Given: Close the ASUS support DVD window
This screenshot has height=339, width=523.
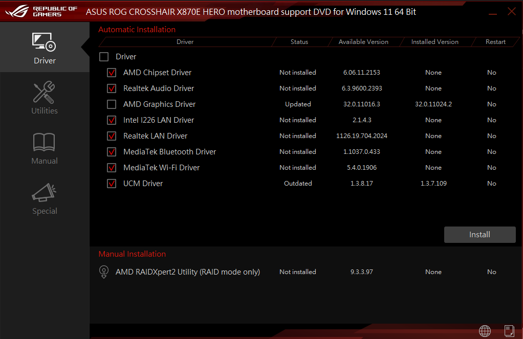Looking at the screenshot, I should tap(512, 11).
